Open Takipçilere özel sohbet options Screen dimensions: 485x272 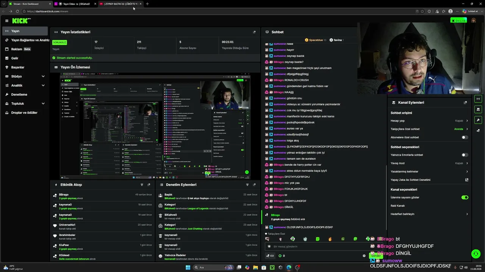429,129
